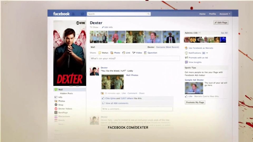Click the Dexter post avatar
The width and height of the screenshot is (253, 142).
click(x=94, y=71)
